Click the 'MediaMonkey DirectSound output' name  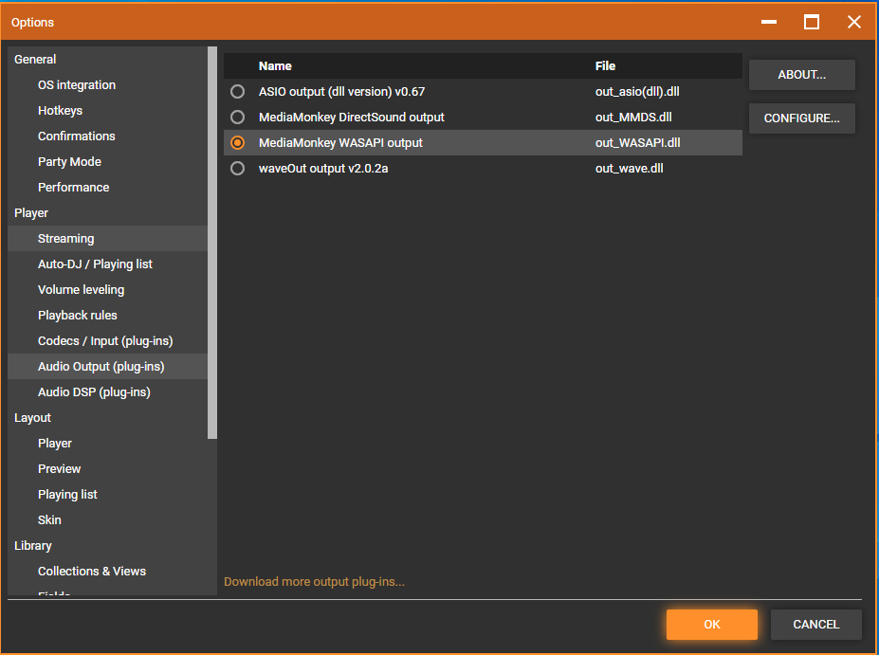tap(352, 118)
